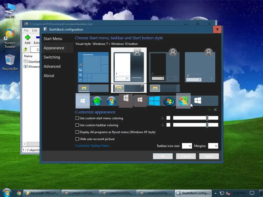Select the small gray Windows logo start button
This screenshot has width=263, height=197.
click(x=140, y=101)
